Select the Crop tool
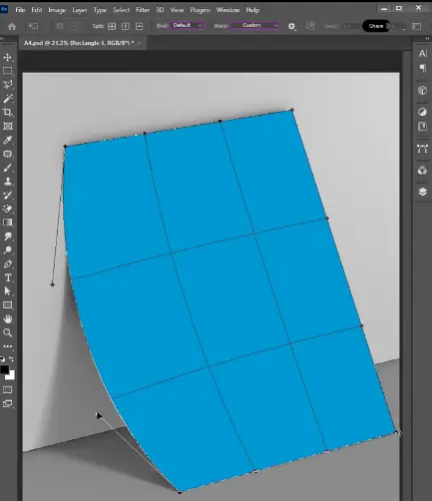The width and height of the screenshot is (432, 501). tap(8, 113)
